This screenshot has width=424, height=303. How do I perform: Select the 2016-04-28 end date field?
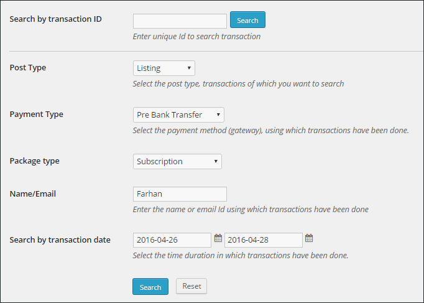tap(264, 240)
